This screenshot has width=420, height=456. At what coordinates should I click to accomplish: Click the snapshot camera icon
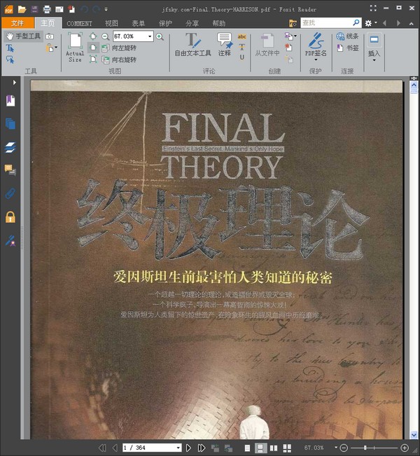click(x=50, y=36)
